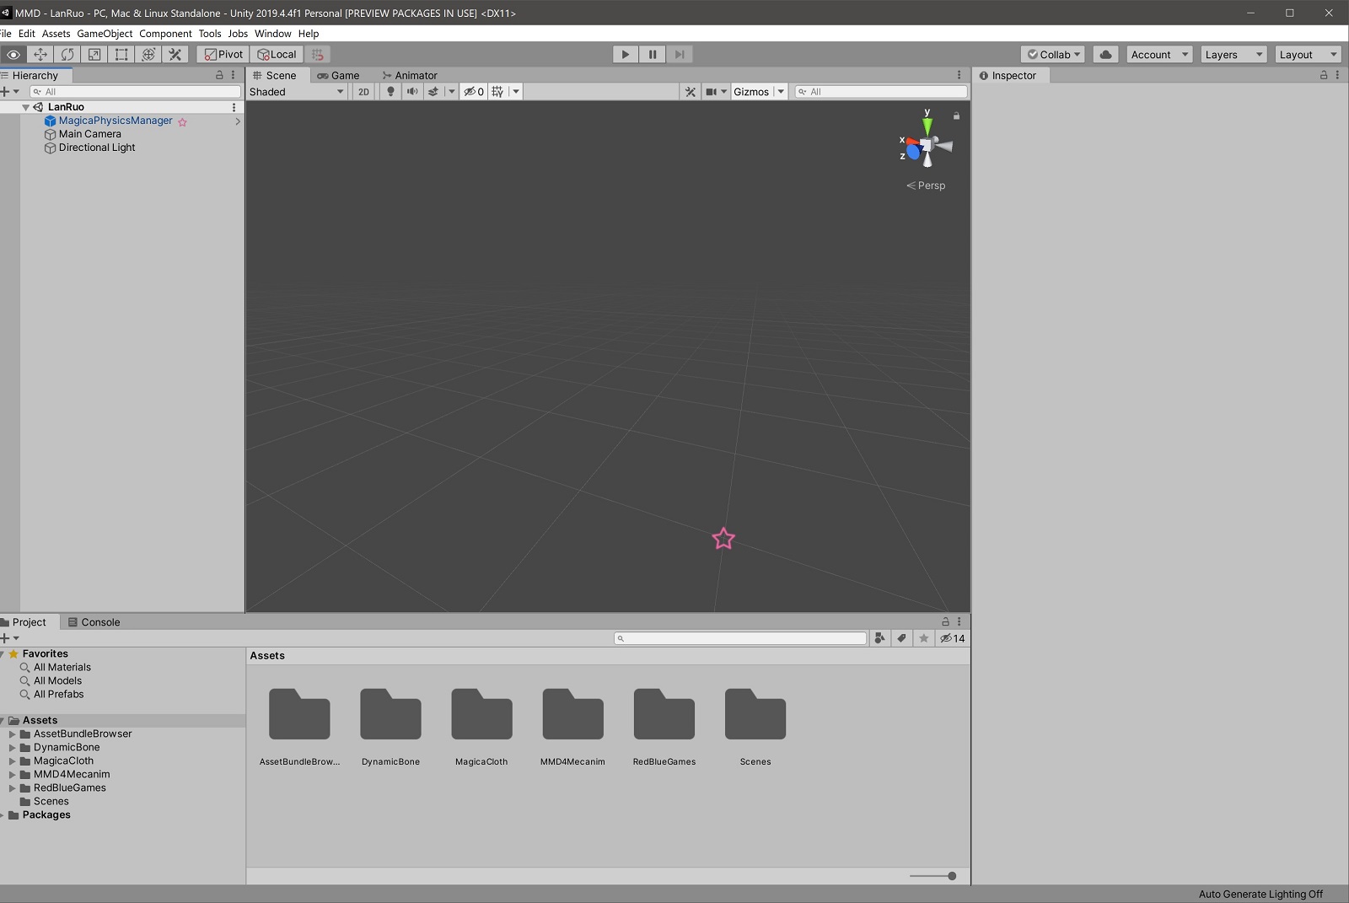1349x903 pixels.
Task: Adjust the Project icon size slider
Action: [x=933, y=876]
